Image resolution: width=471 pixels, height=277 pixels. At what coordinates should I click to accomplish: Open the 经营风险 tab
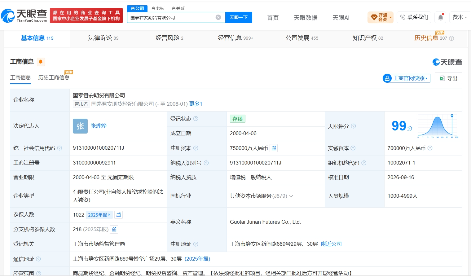click(x=169, y=38)
